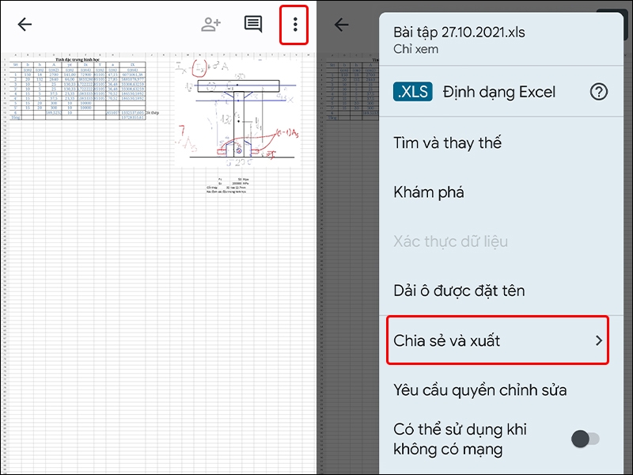The width and height of the screenshot is (633, 475).
Task: Open Dải ô được đặt tên
Action: pos(459,291)
